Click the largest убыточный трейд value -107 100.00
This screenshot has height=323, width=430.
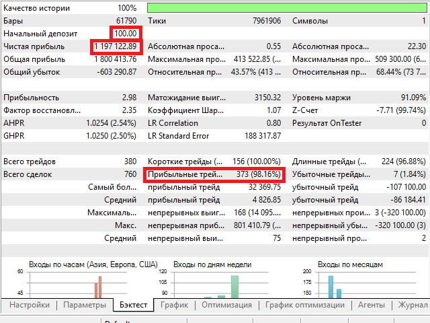coord(406,187)
